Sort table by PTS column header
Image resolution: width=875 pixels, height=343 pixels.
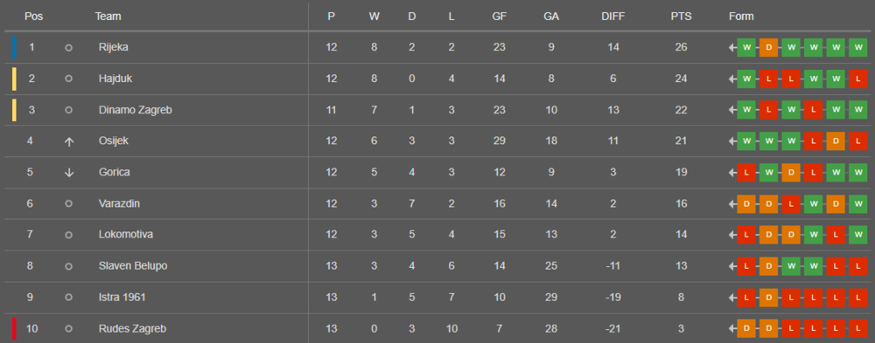pos(681,17)
